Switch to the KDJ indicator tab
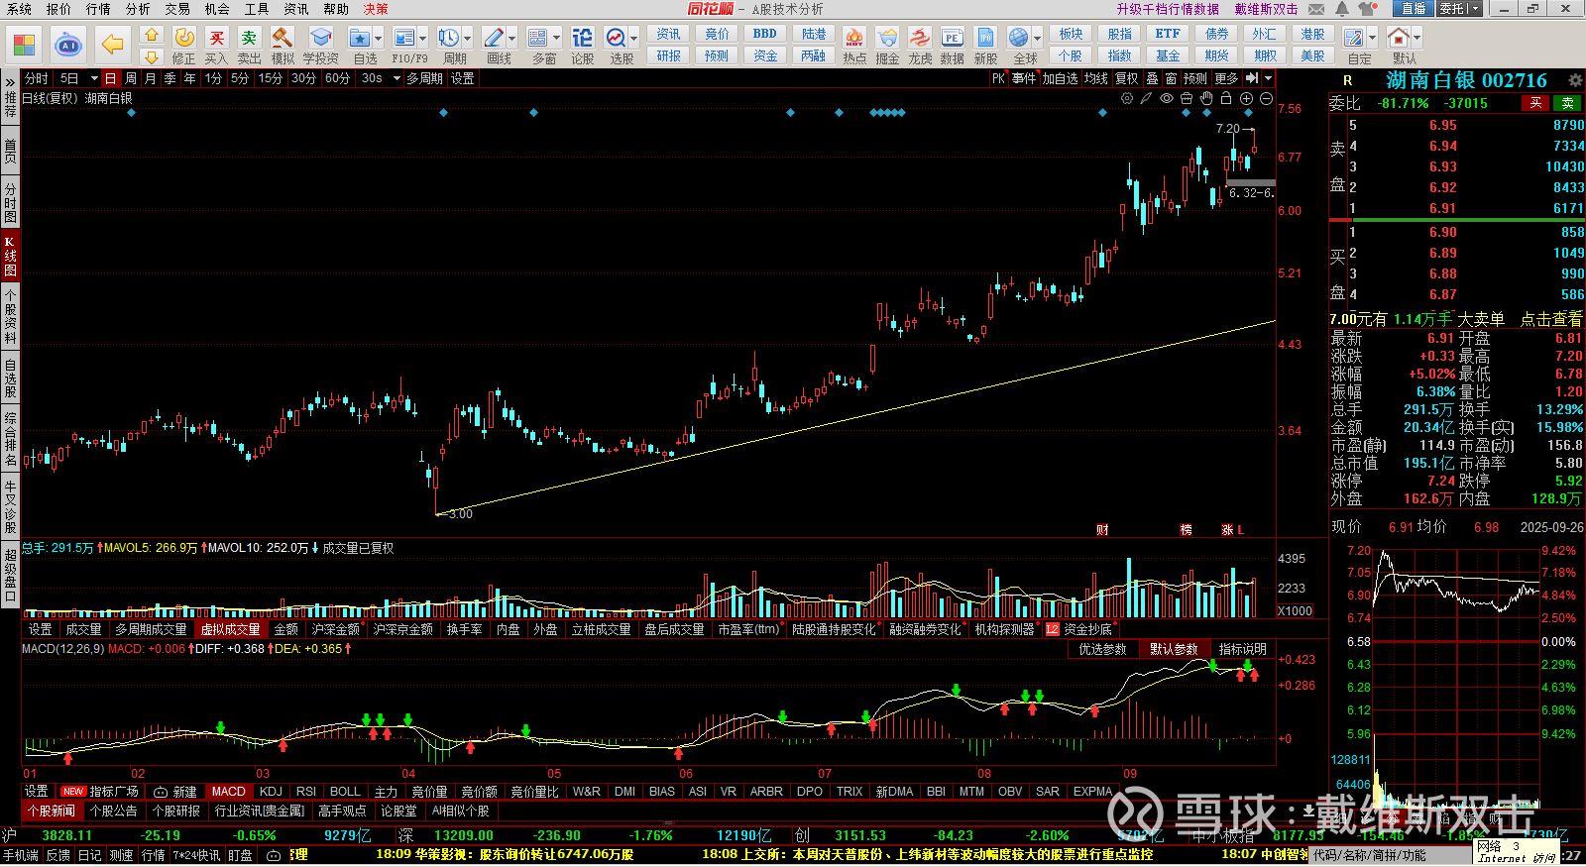Image resolution: width=1586 pixels, height=867 pixels. point(271,792)
